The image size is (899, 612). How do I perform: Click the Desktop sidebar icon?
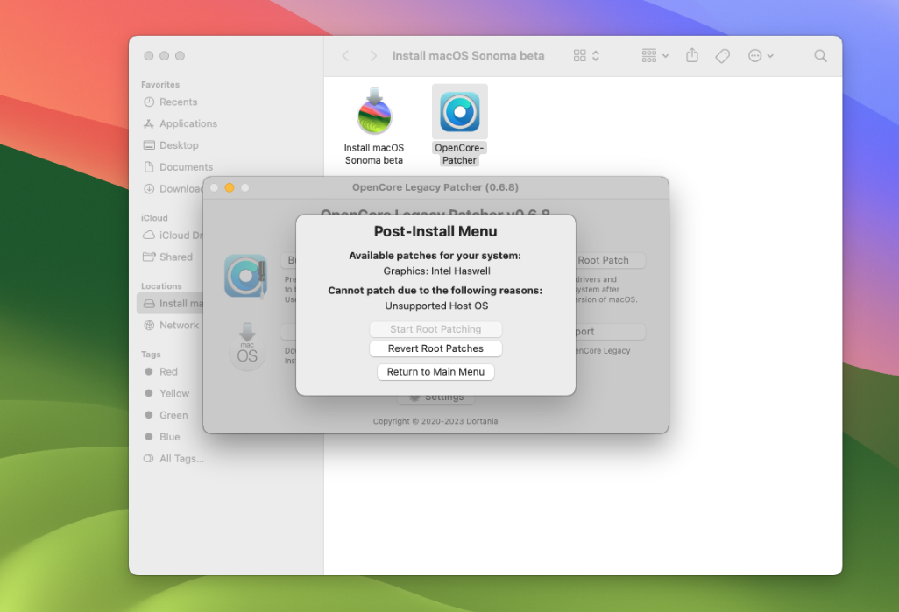(x=149, y=145)
